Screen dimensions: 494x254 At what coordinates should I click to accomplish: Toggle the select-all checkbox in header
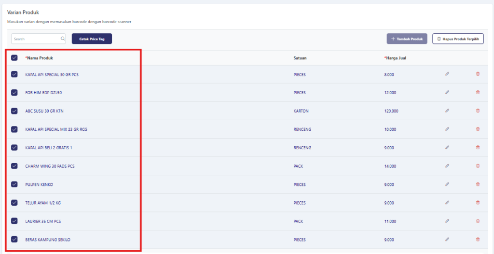click(x=14, y=58)
